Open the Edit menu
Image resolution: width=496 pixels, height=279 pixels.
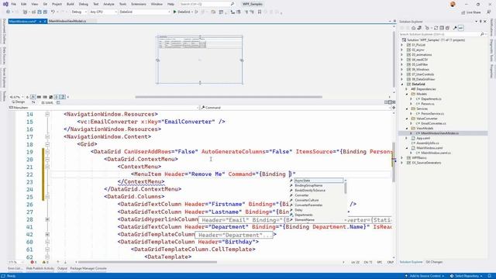click(x=24, y=4)
